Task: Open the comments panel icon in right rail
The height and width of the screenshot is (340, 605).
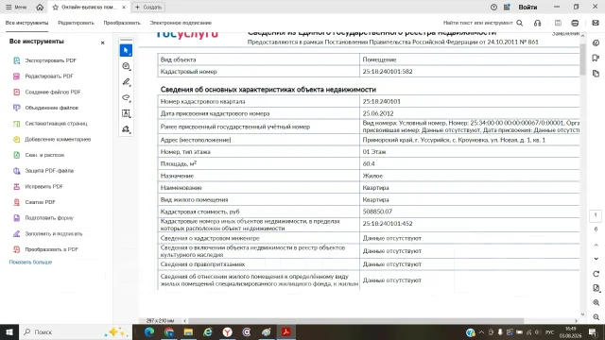Action: point(596,42)
